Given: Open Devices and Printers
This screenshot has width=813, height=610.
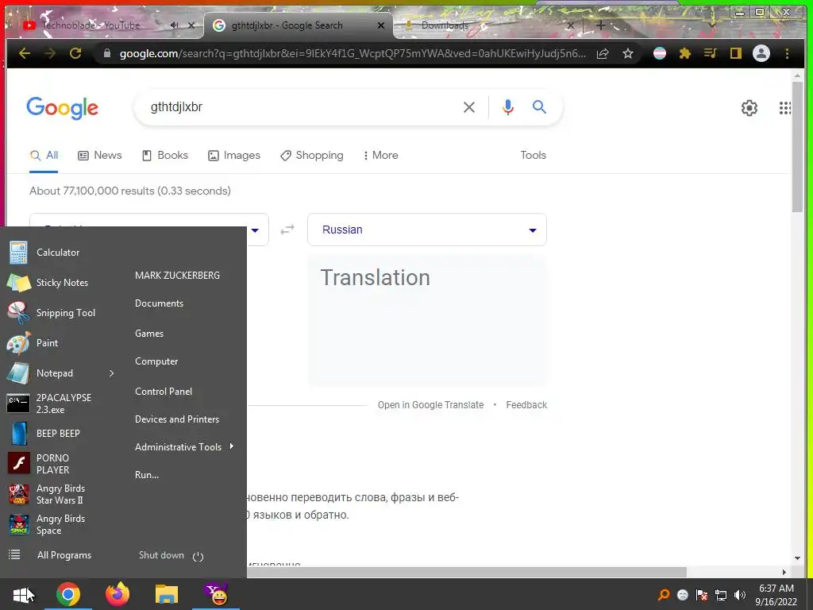Looking at the screenshot, I should (177, 419).
